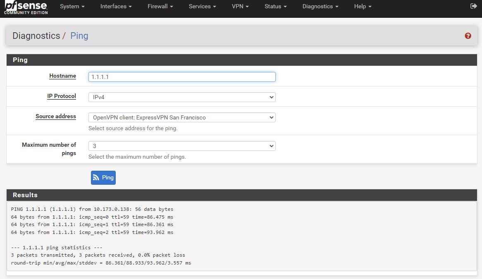Screen dimensions: 482x279
Task: Click 'Select the maximum number of pings.' hint
Action: tap(137, 157)
